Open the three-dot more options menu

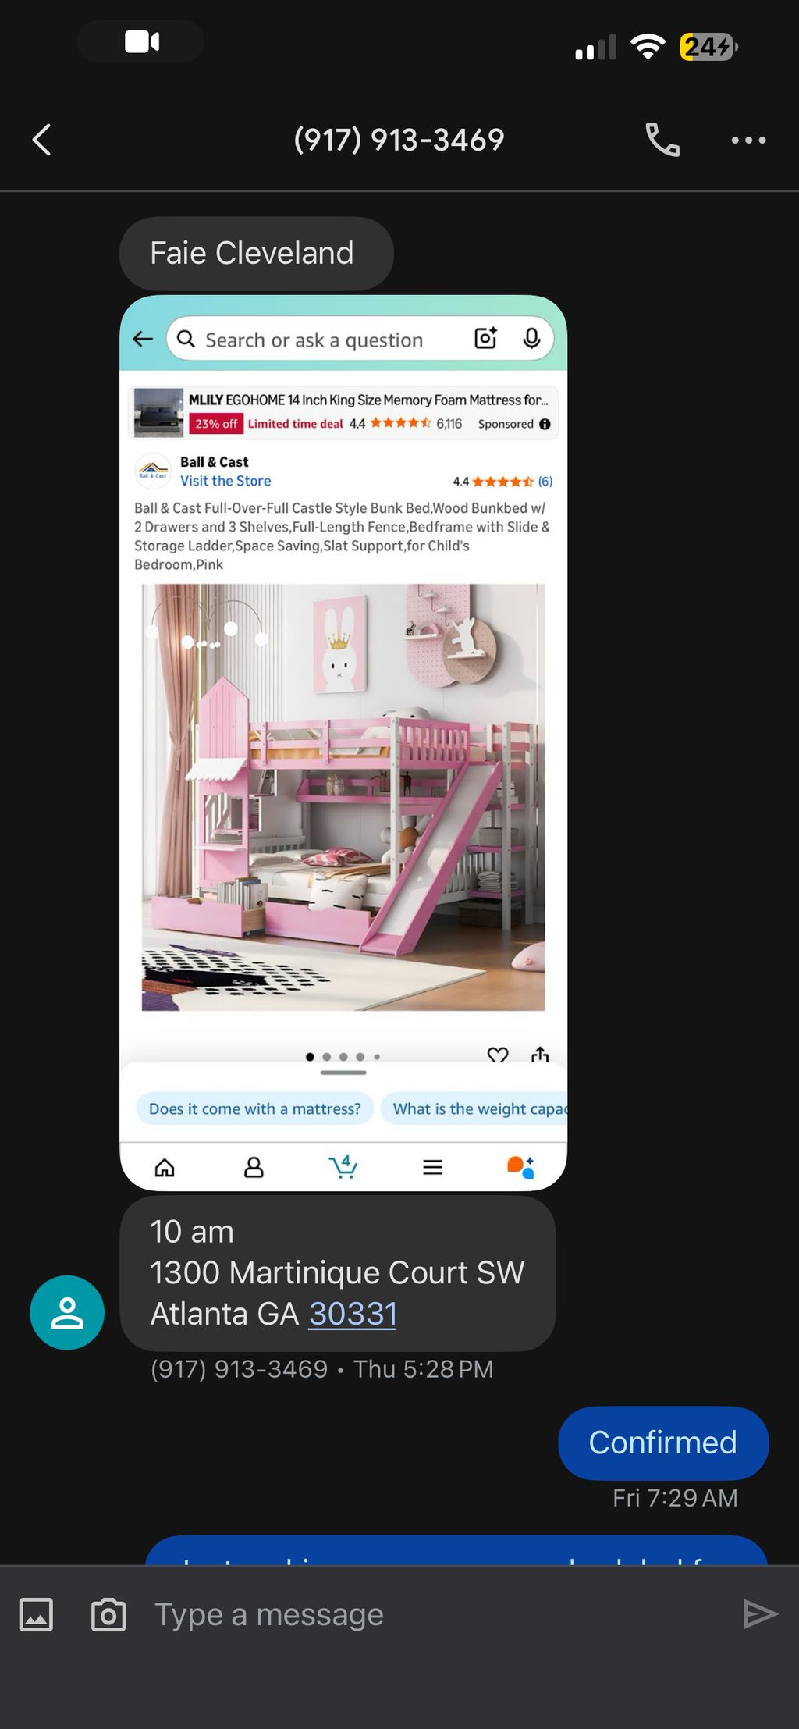tap(748, 141)
